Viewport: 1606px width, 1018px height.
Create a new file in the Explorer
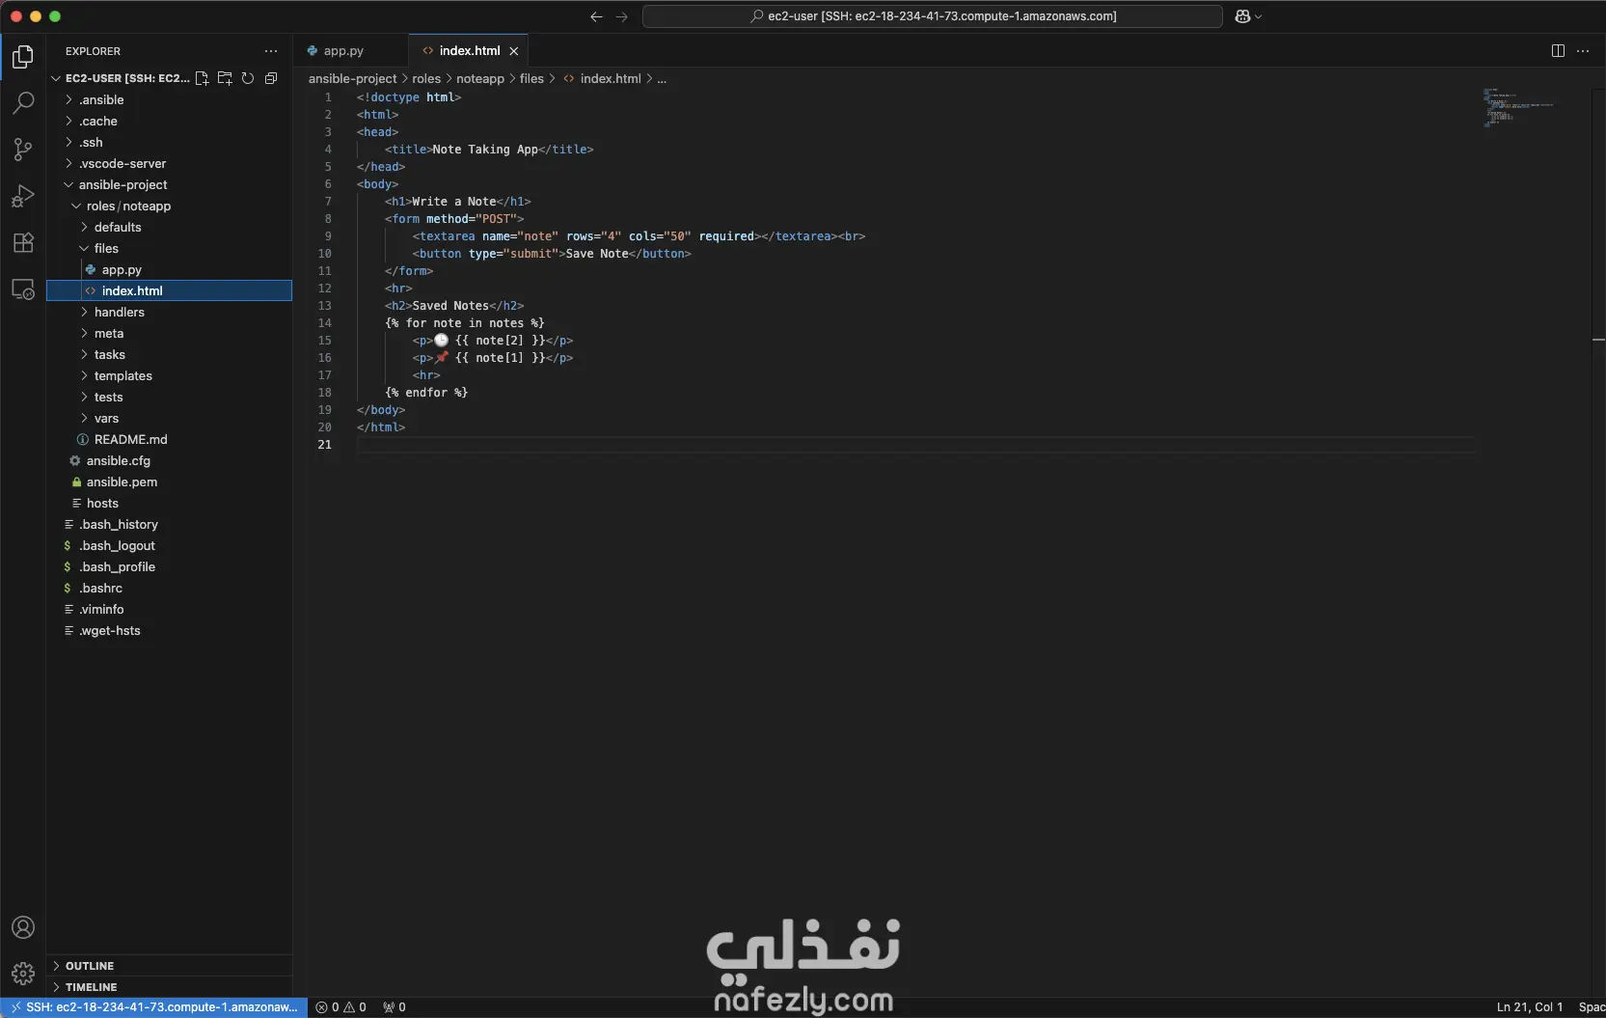point(202,78)
